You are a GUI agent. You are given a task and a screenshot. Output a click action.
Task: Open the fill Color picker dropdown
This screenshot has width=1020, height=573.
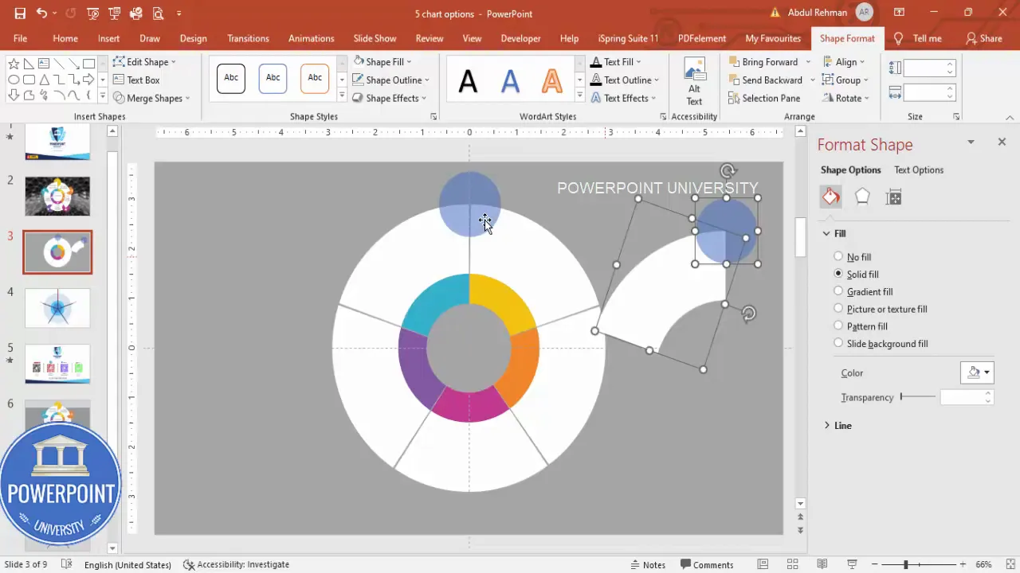pyautogui.click(x=977, y=372)
